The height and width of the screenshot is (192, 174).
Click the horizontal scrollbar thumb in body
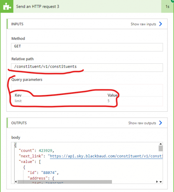64,182
